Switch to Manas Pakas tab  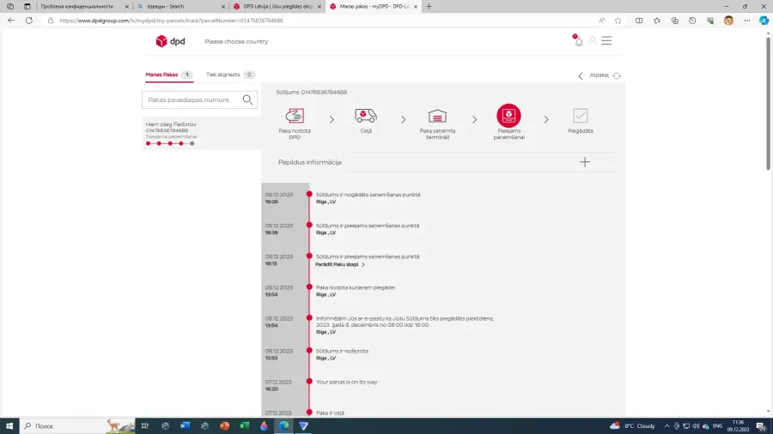coord(168,75)
